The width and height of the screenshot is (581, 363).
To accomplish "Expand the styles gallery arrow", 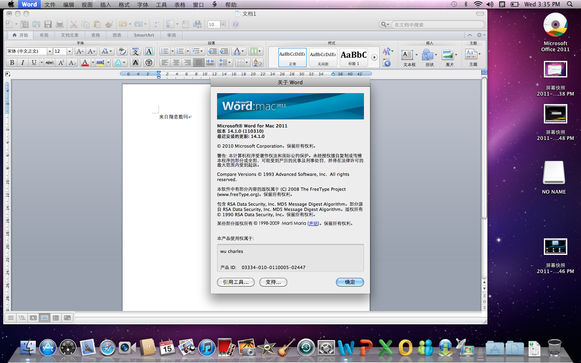I will click(374, 57).
